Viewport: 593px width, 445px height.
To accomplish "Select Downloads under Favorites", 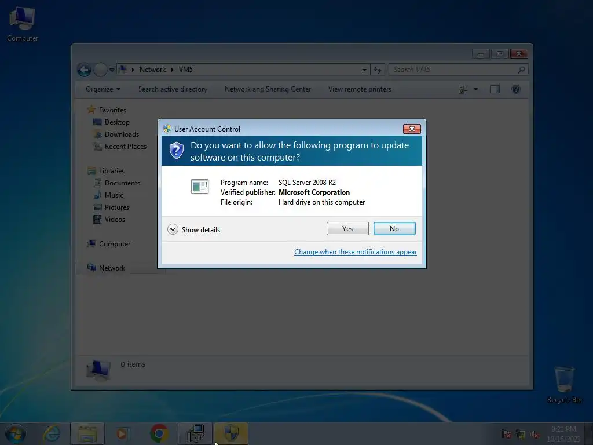I will [x=122, y=134].
